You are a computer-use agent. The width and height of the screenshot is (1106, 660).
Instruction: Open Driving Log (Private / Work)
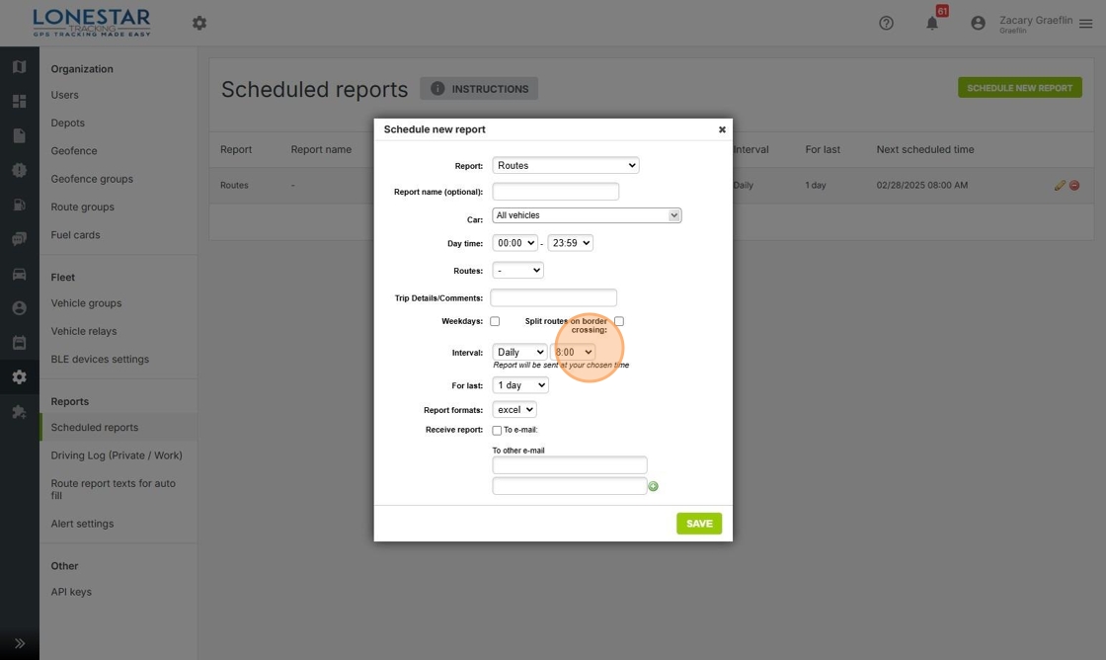117,455
